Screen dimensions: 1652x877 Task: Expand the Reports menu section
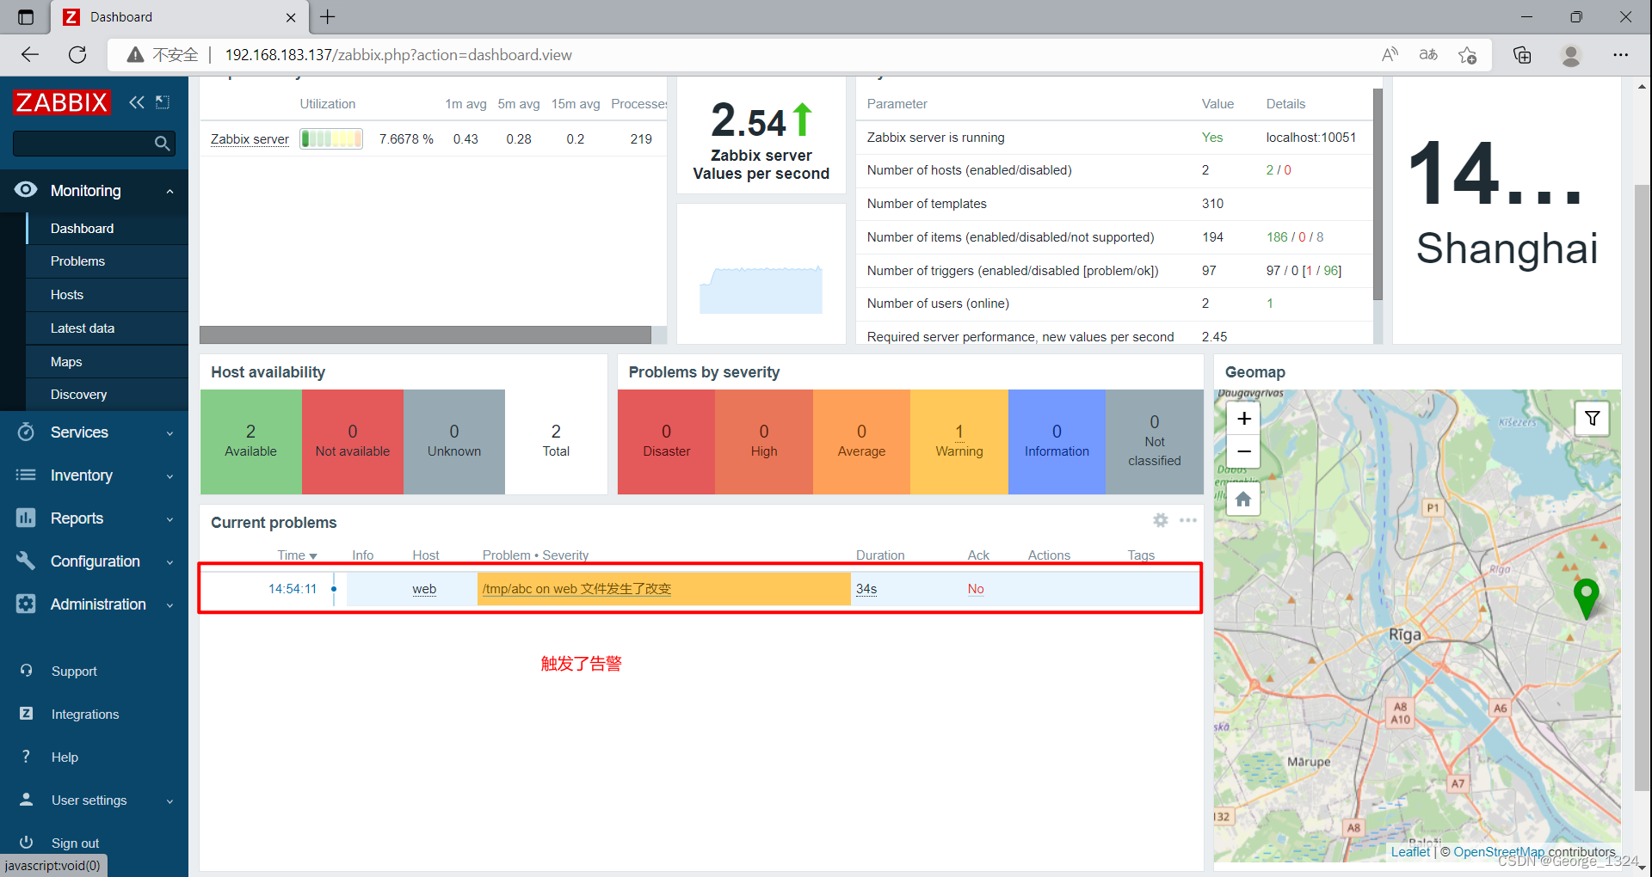point(170,518)
